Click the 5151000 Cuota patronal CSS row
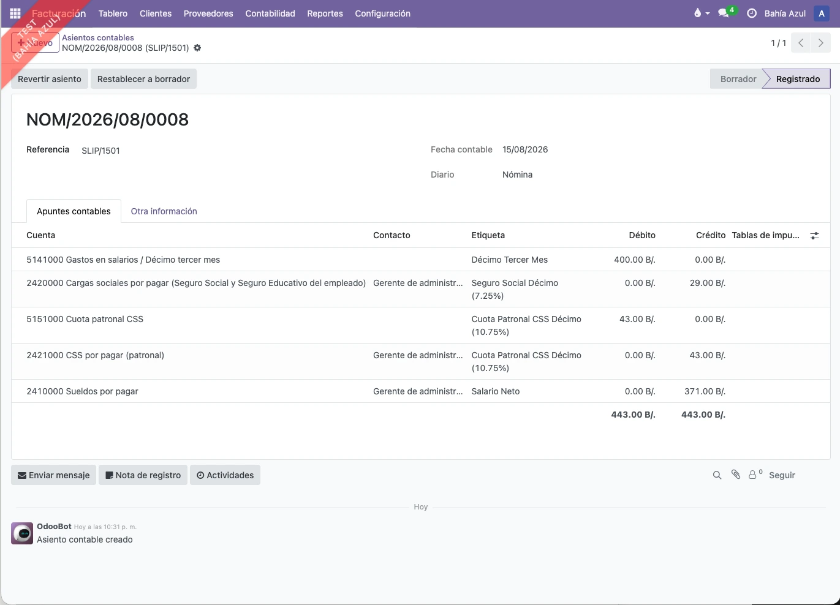Image resolution: width=840 pixels, height=605 pixels. click(420, 325)
